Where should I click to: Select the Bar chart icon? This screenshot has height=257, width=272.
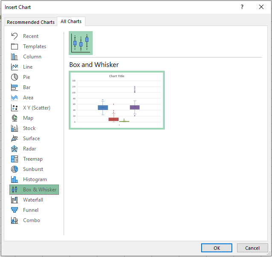[15, 87]
